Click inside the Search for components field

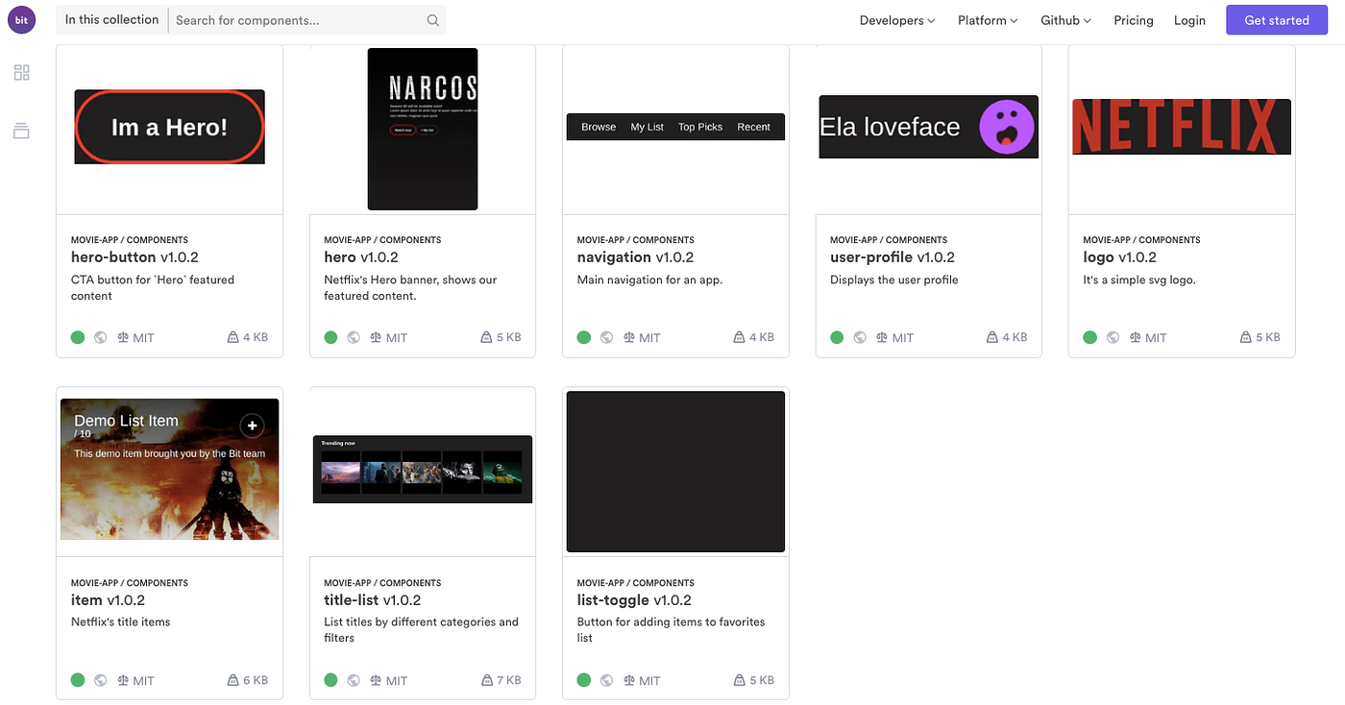(x=288, y=19)
